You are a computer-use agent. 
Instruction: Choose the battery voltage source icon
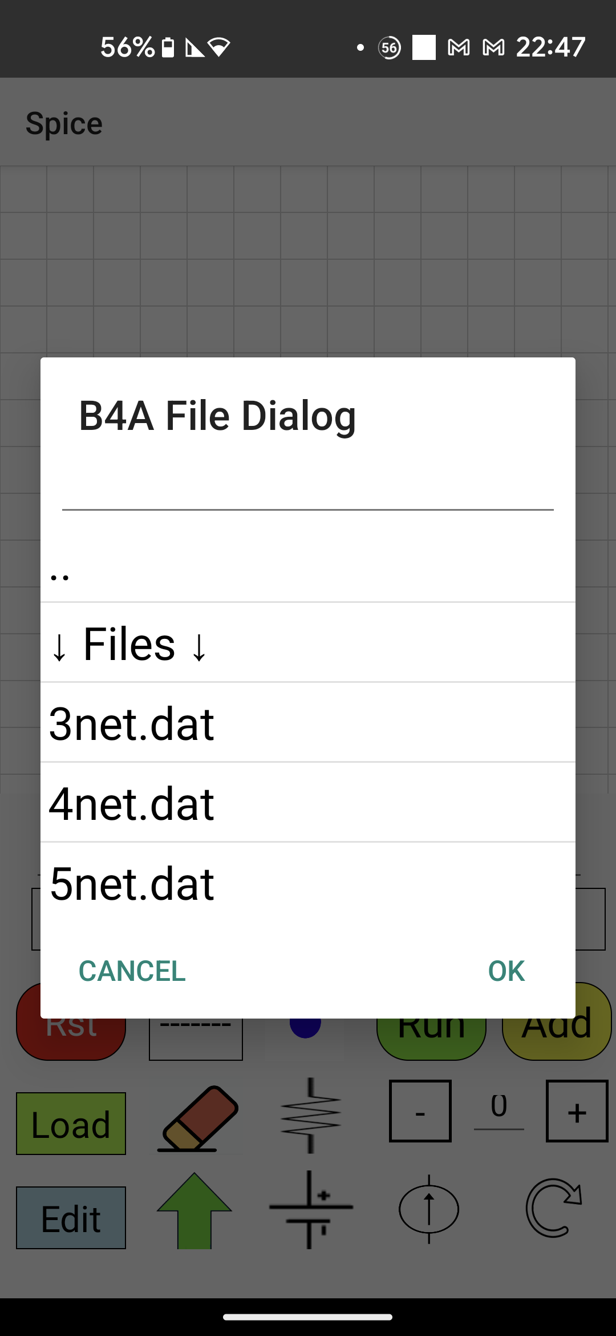click(310, 1209)
